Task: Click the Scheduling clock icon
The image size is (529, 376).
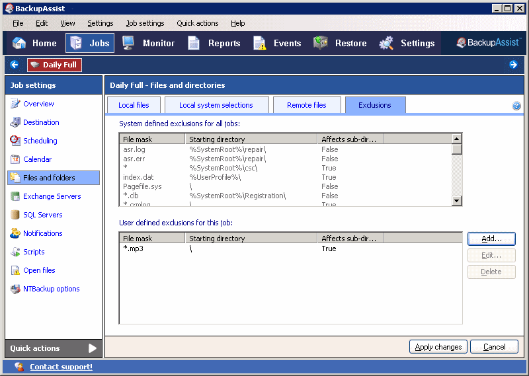Action: coord(15,141)
